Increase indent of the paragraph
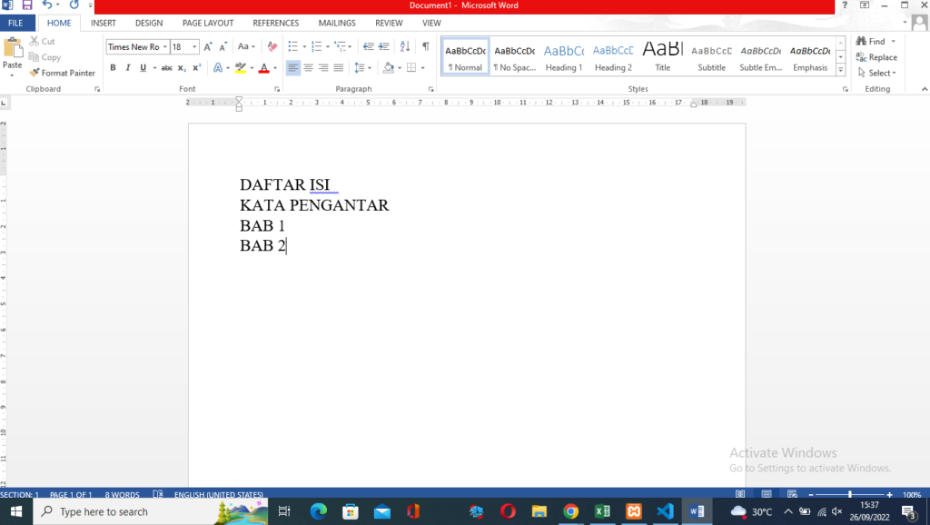Image resolution: width=930 pixels, height=525 pixels. (383, 46)
